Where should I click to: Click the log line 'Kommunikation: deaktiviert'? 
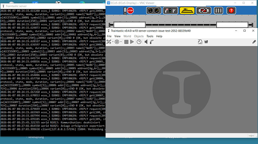(x=80, y=122)
